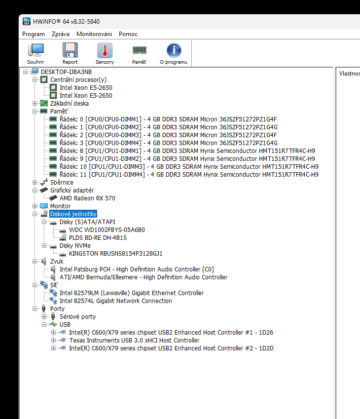Open Senzory thermometer icon
Screen dimensions: 360x419
tap(105, 50)
